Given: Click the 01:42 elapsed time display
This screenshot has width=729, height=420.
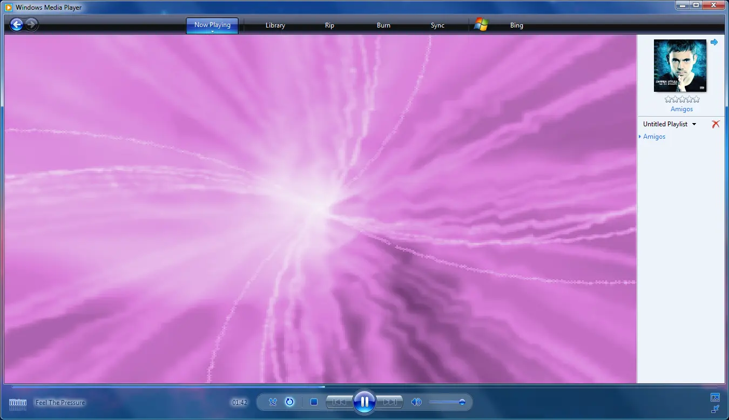Looking at the screenshot, I should tap(239, 403).
